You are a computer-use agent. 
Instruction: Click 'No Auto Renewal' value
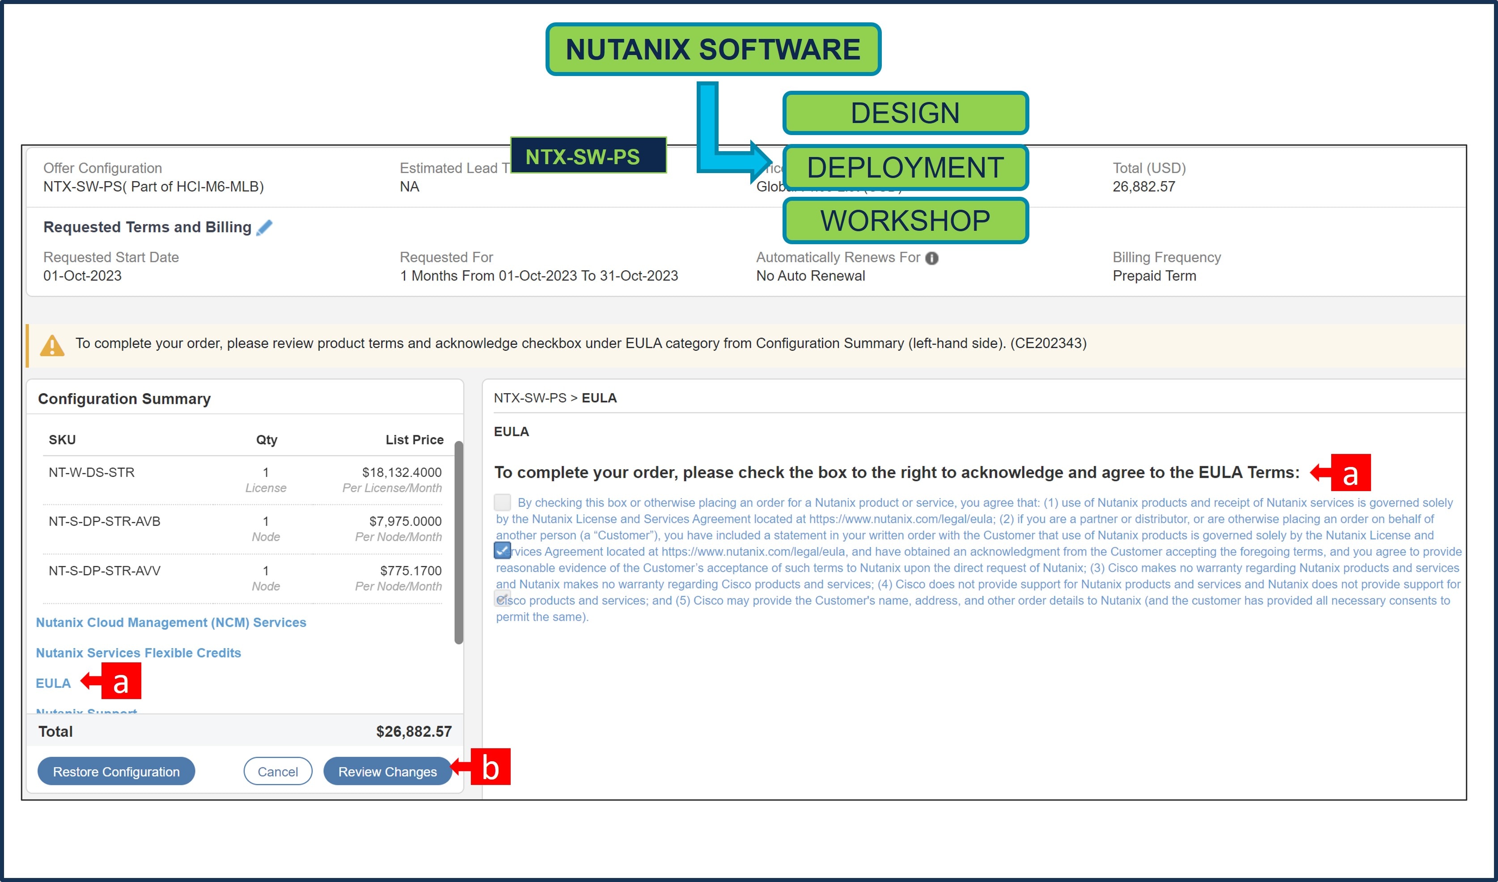[810, 276]
